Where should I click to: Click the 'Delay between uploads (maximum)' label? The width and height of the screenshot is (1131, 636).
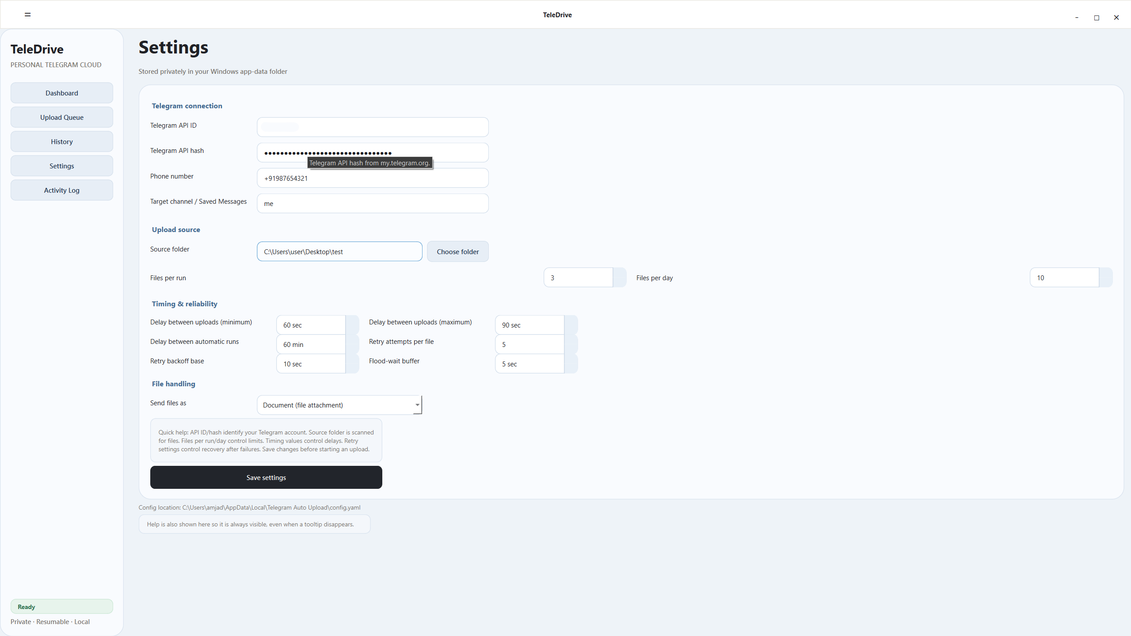pos(420,322)
